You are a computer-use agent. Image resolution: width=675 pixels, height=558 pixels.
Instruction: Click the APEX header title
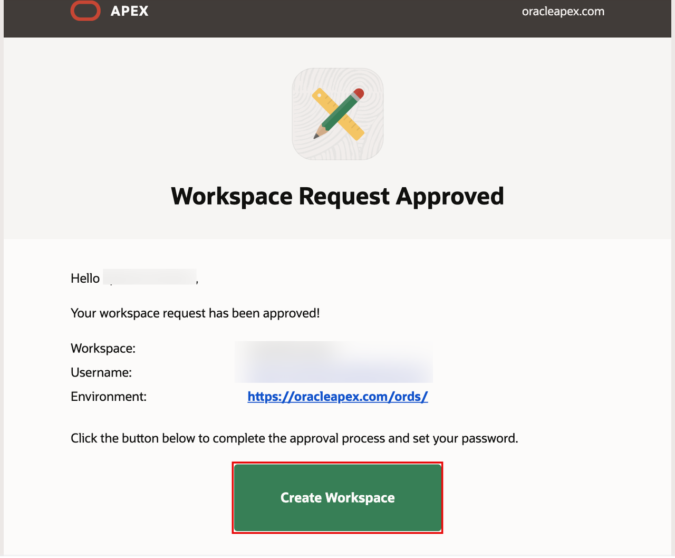tap(130, 12)
